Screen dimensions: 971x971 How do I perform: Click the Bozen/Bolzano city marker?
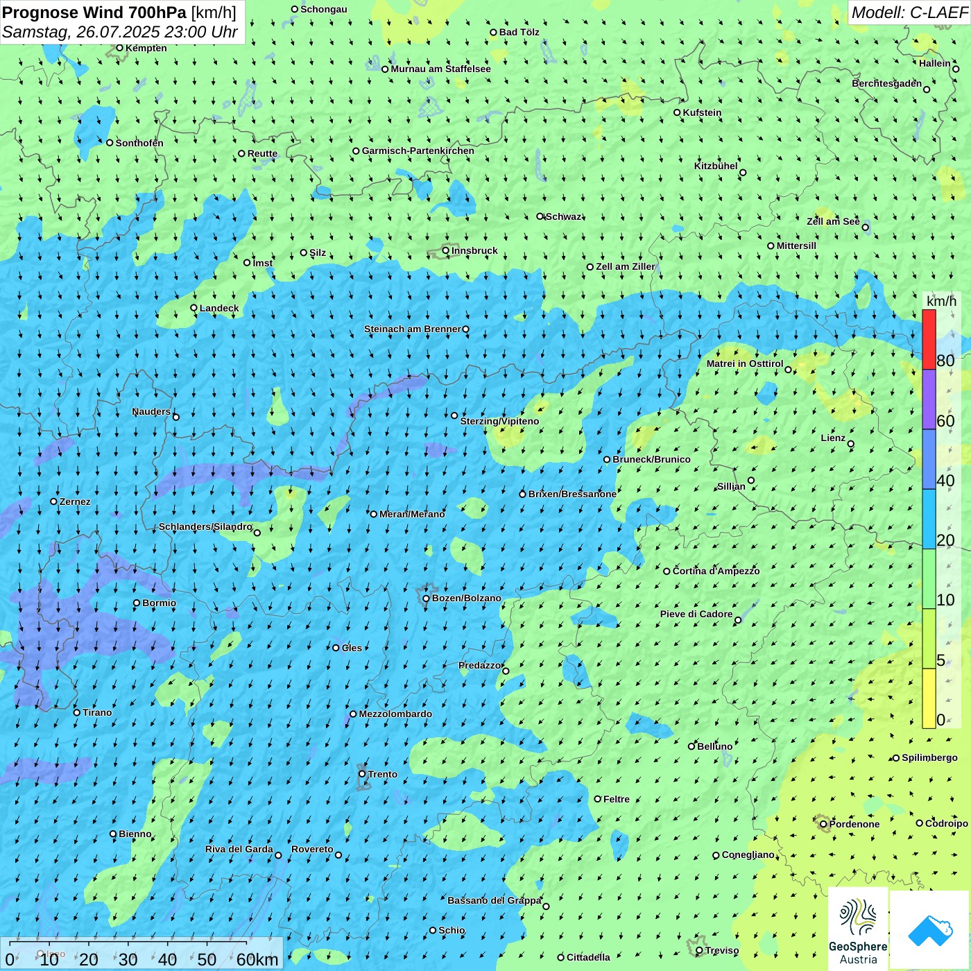click(x=426, y=598)
